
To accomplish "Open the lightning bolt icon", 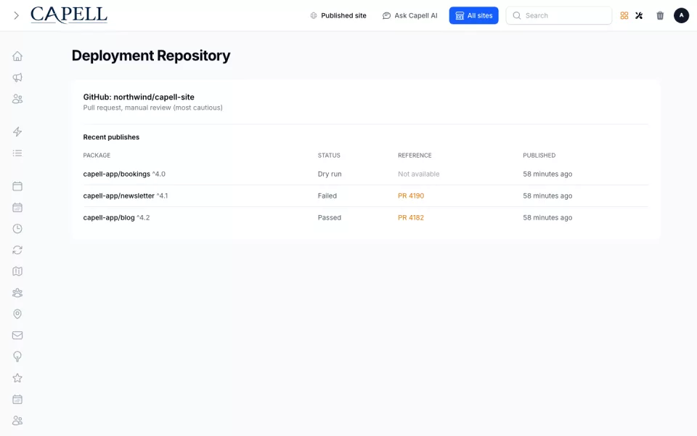I will [17, 132].
